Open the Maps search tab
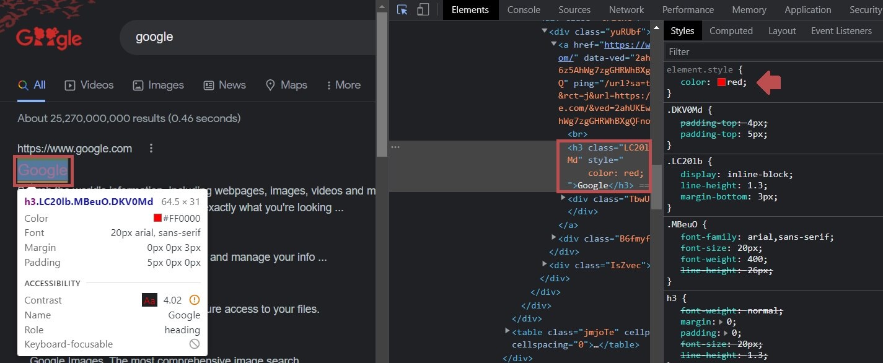883x363 pixels. point(286,85)
